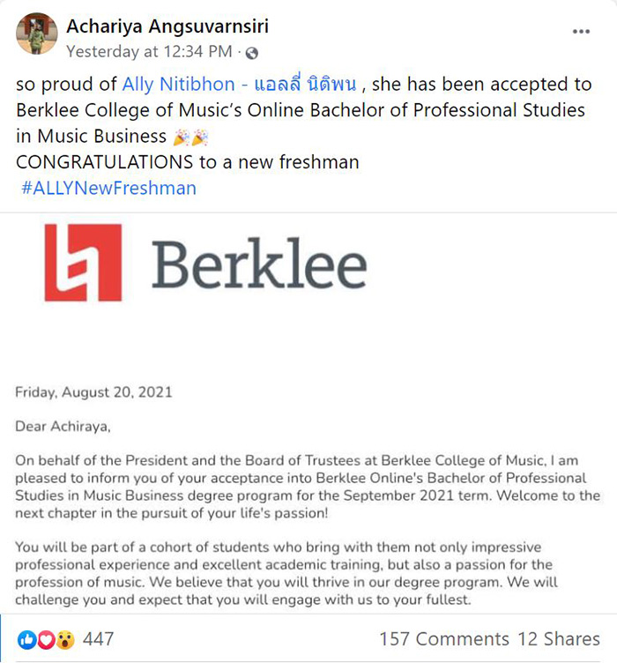Click the Wow face reaction icon
This screenshot has width=617, height=663.
[64, 639]
